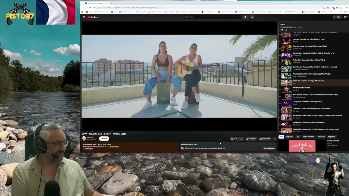Click the Créer button
349x196 pixels.
pyautogui.click(x=337, y=17)
